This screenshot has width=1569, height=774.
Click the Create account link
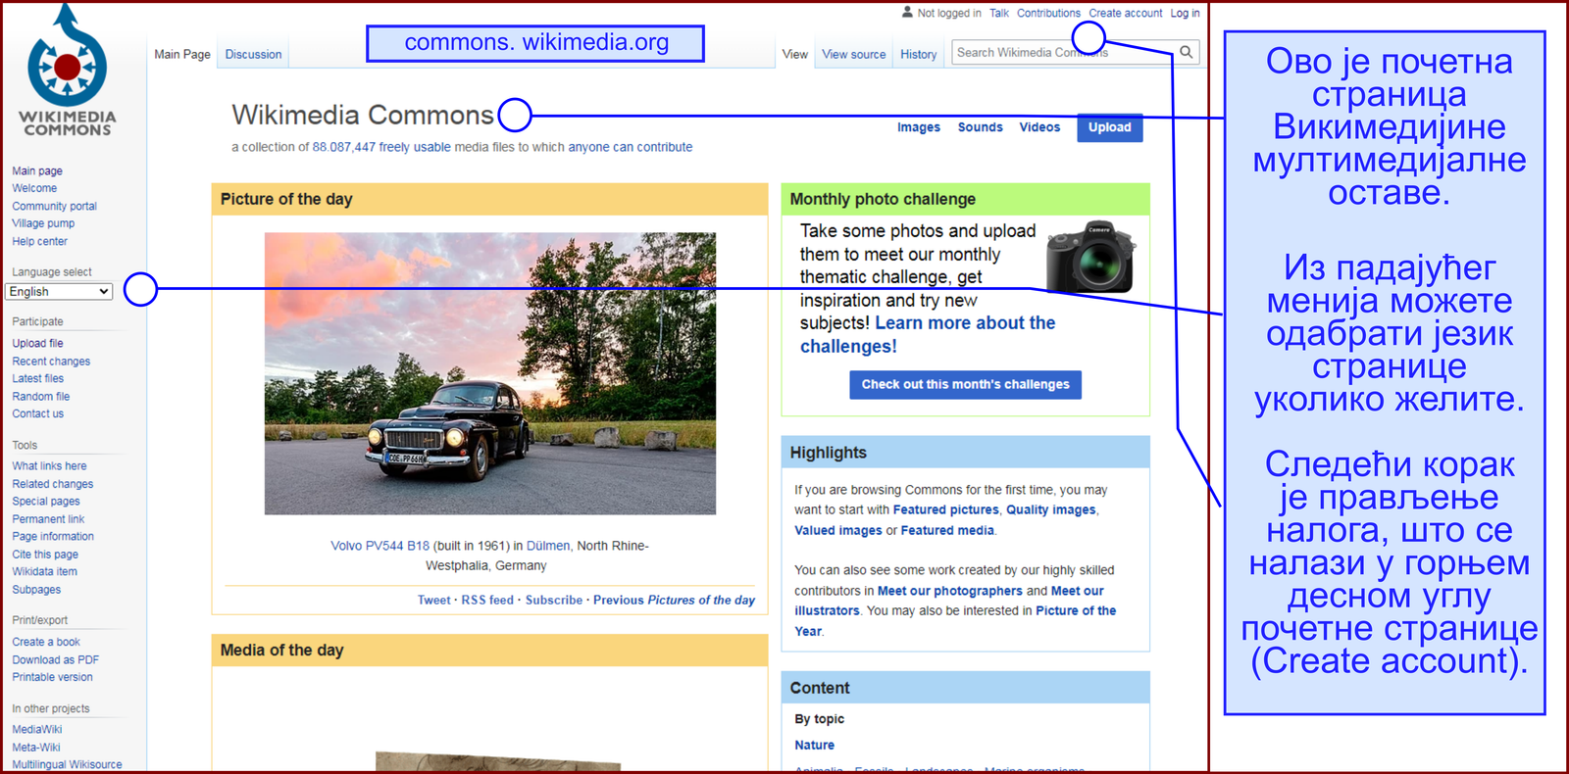tap(1125, 14)
